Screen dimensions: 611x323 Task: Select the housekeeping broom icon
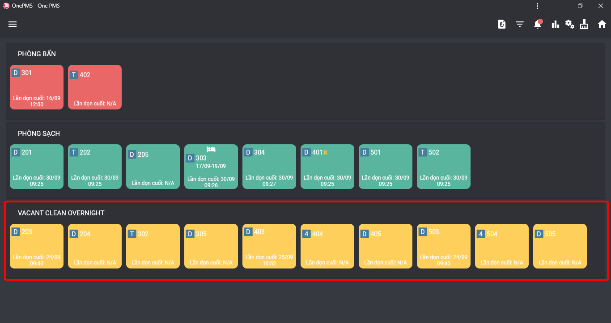point(584,24)
